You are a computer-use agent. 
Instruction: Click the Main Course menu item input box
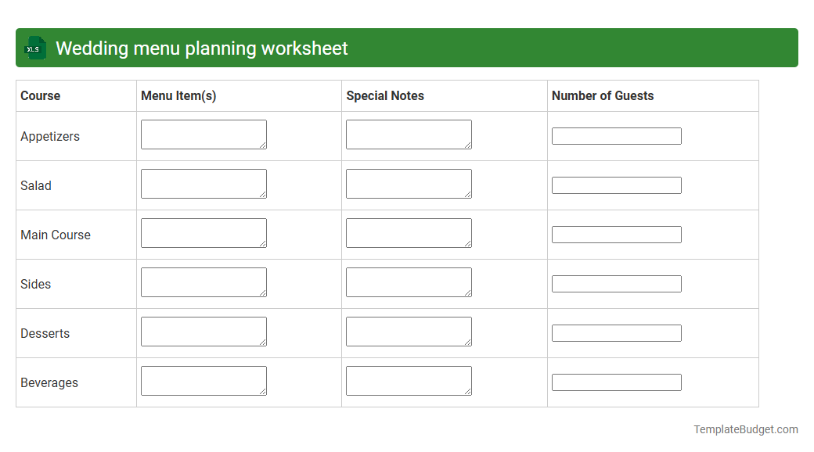click(x=203, y=232)
